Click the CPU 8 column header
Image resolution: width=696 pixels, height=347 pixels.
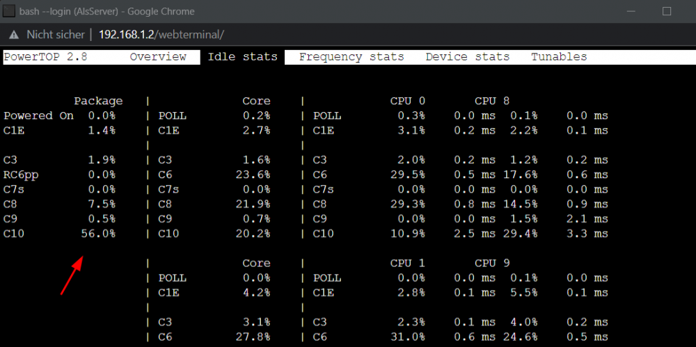(x=492, y=101)
